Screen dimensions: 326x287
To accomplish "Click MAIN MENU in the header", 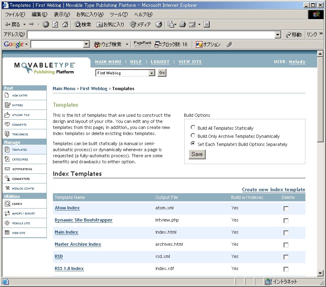I will coord(108,61).
